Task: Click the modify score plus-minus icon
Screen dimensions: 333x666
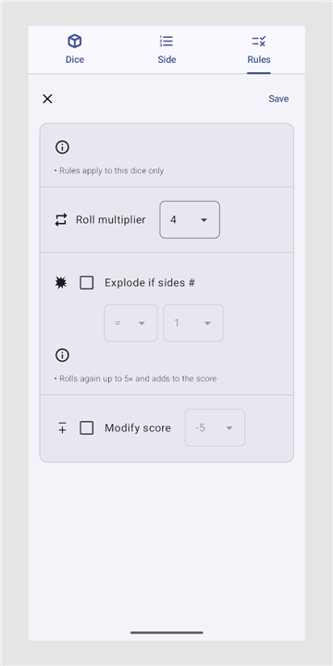Action: [62, 428]
